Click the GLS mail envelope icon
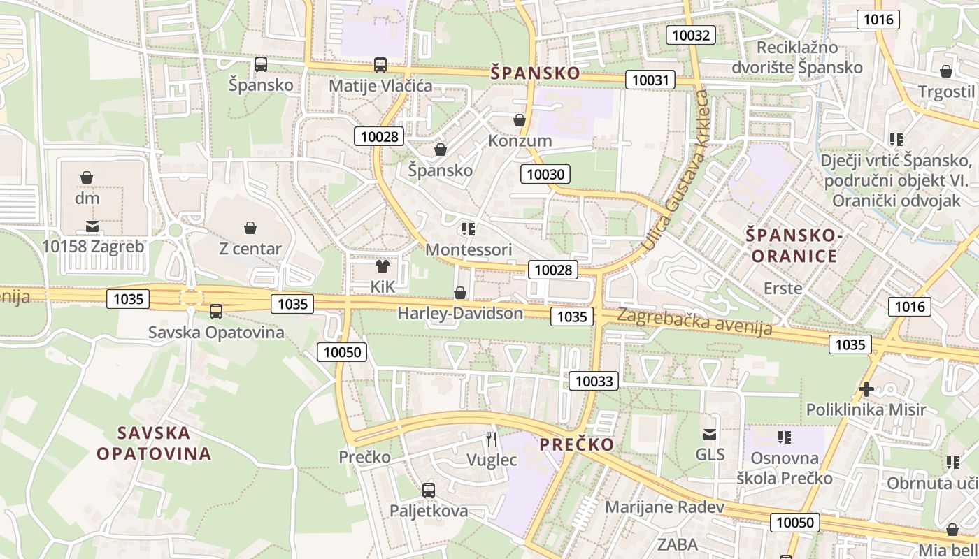 (x=710, y=435)
